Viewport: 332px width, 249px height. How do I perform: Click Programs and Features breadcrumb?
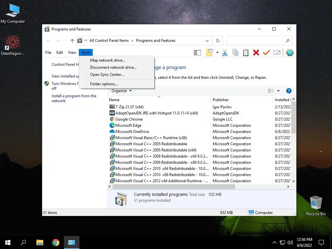click(156, 41)
